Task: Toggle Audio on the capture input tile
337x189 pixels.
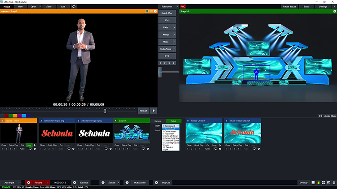Action: 22,148
